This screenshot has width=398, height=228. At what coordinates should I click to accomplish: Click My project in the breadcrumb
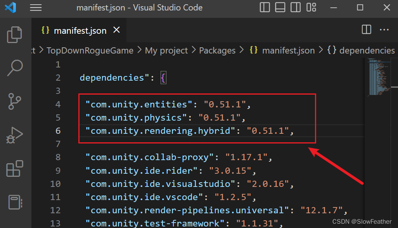166,50
